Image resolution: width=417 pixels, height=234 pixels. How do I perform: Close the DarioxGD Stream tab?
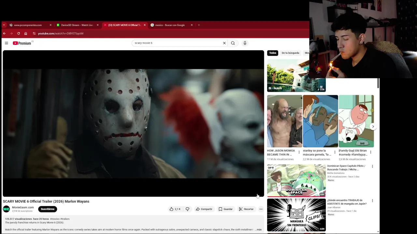(x=97, y=25)
